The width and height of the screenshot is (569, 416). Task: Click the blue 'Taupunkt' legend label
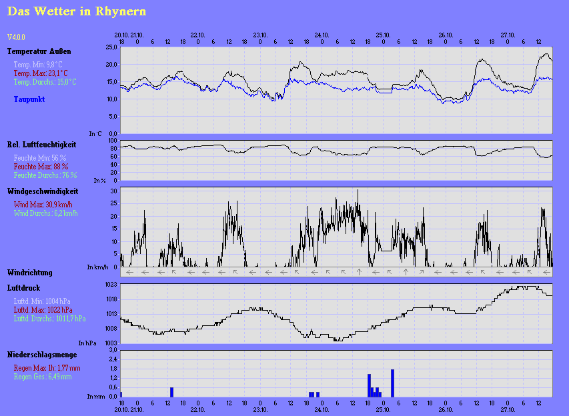point(29,99)
